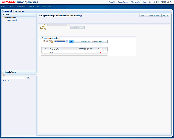The image size is (174, 139).
Task: Click the Delete column header
Action: (x=100, y=49)
